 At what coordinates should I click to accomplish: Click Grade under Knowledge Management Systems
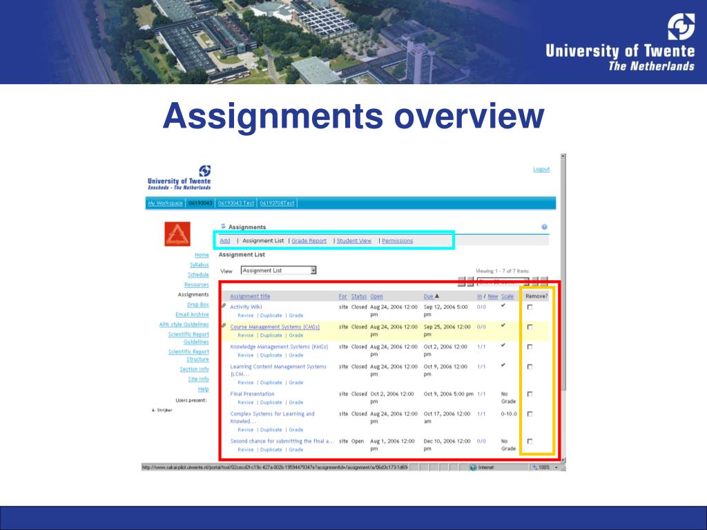point(296,355)
